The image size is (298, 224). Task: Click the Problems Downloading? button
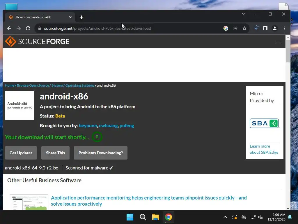[x=100, y=153]
